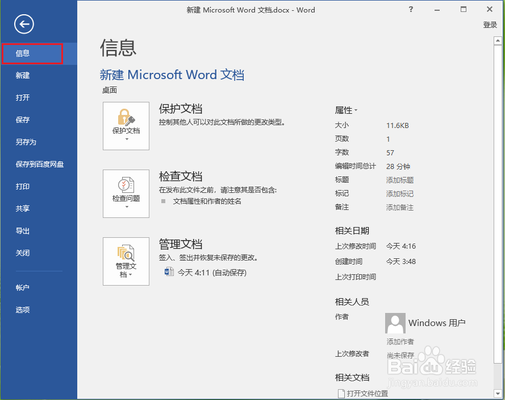Expand the 属性 properties dropdown

point(346,110)
